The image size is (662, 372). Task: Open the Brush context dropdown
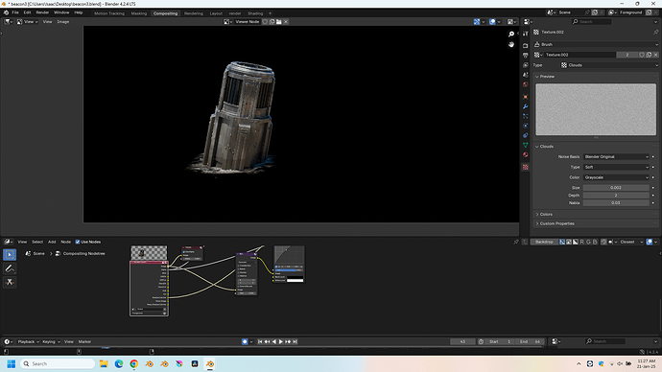(596, 44)
